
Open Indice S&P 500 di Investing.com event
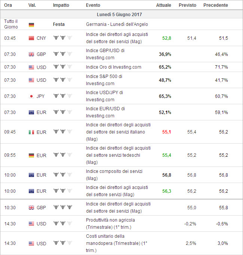click(104, 80)
